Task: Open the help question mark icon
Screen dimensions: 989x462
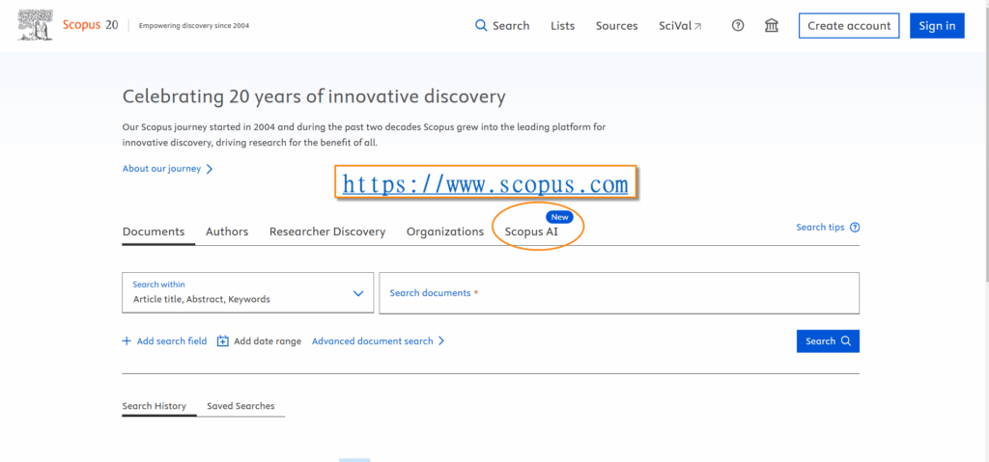Action: coord(738,26)
